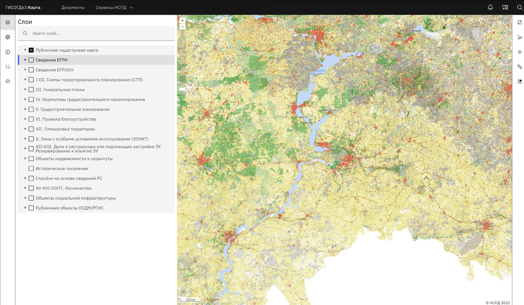Open the Сервисы НСПД dropdown menu

[x=114, y=7]
